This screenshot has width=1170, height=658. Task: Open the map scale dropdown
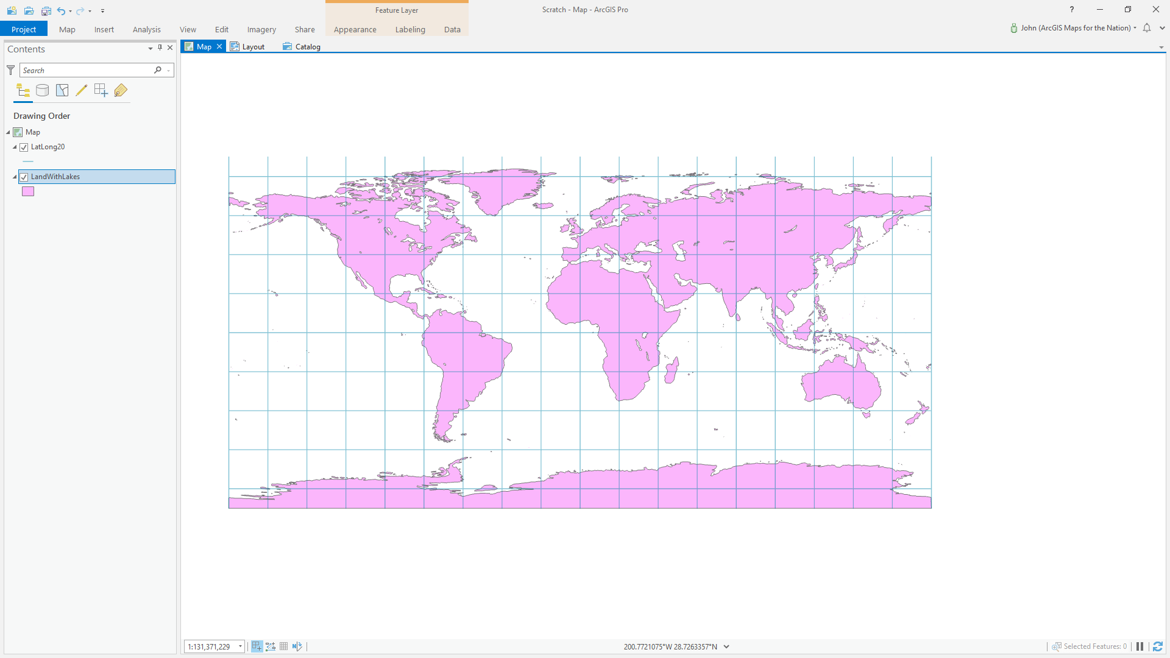click(240, 646)
